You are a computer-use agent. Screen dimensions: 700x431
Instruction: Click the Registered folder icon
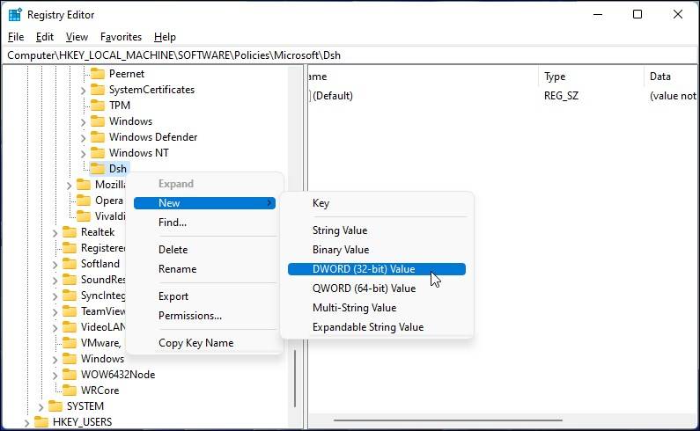pos(70,248)
